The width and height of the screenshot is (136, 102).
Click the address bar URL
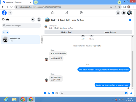40,7
